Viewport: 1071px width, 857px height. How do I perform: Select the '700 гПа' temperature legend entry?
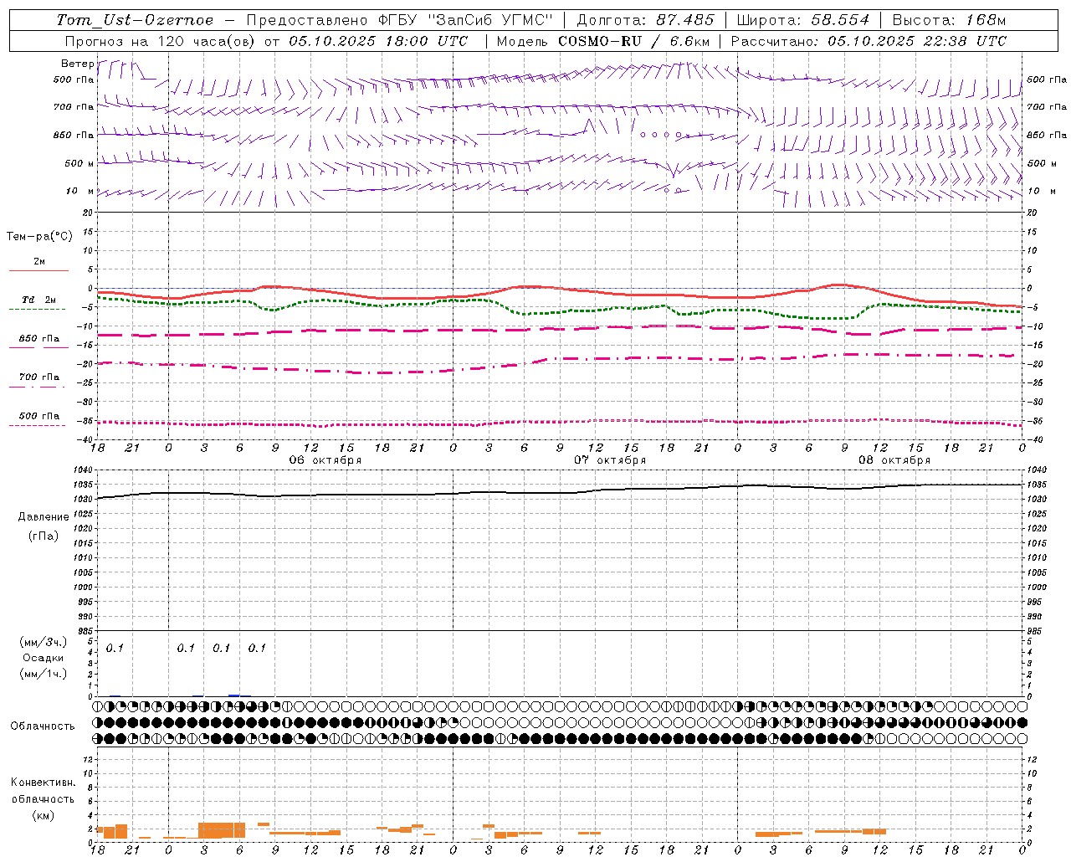pos(39,377)
